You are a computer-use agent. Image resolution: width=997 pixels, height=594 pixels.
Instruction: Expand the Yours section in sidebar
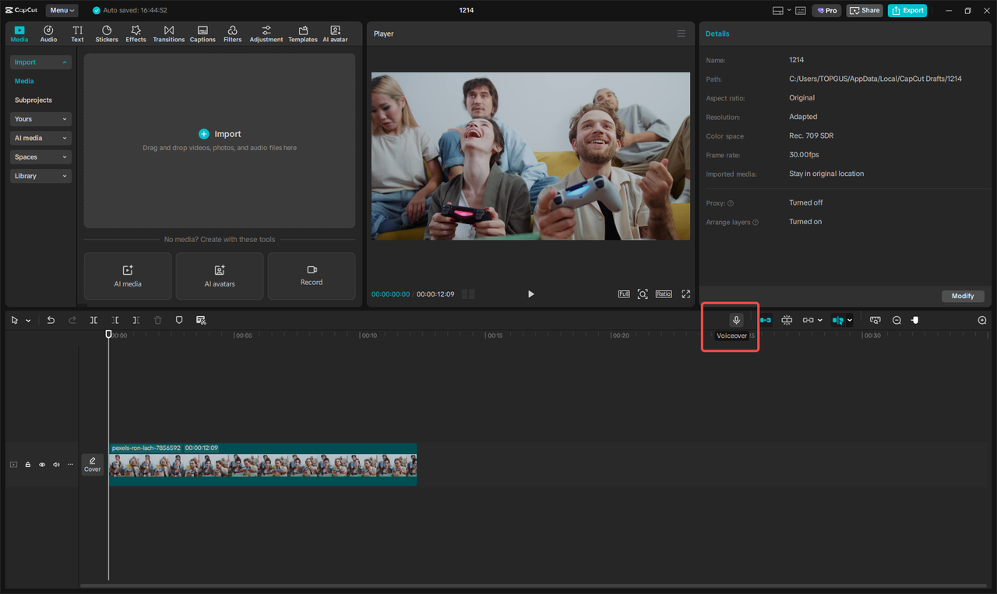[x=40, y=118]
